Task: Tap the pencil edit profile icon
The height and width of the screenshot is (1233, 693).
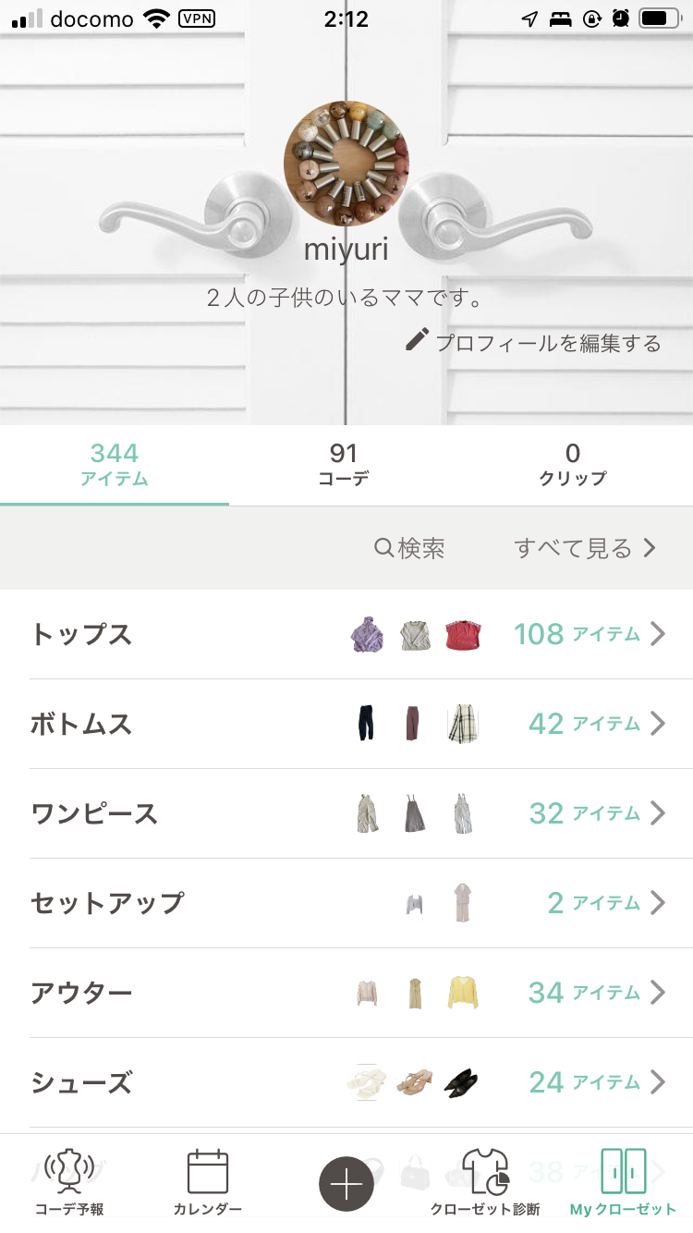Action: (417, 340)
